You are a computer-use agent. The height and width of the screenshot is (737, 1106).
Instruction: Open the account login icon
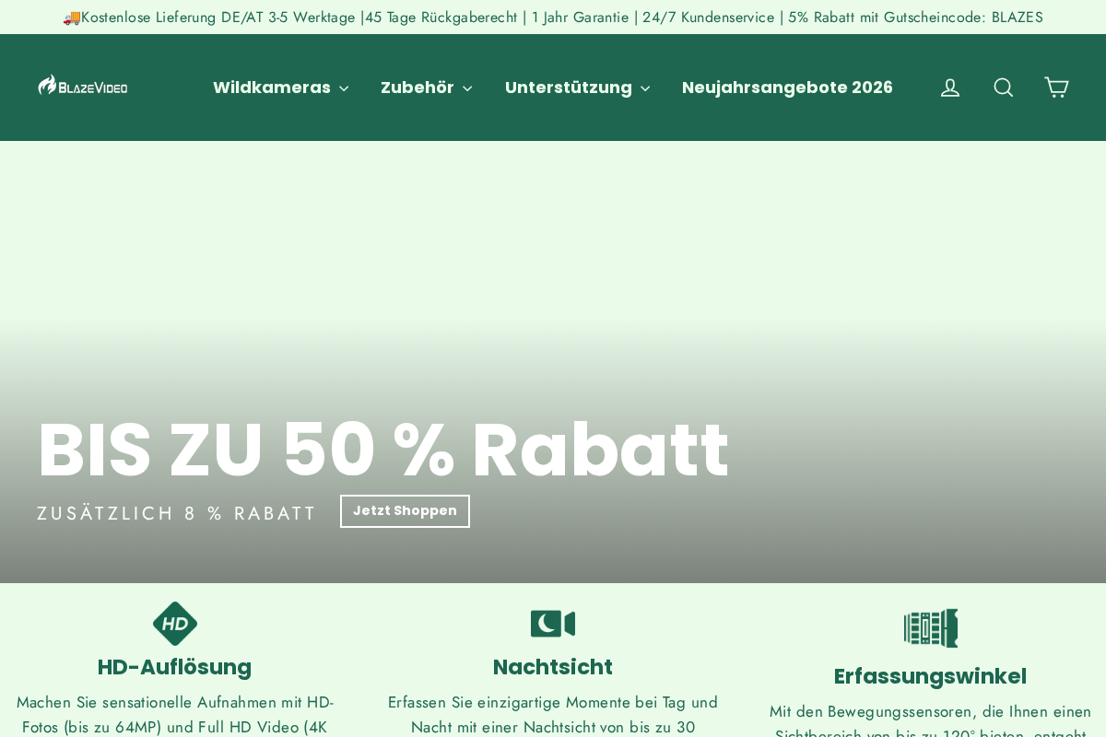click(950, 88)
